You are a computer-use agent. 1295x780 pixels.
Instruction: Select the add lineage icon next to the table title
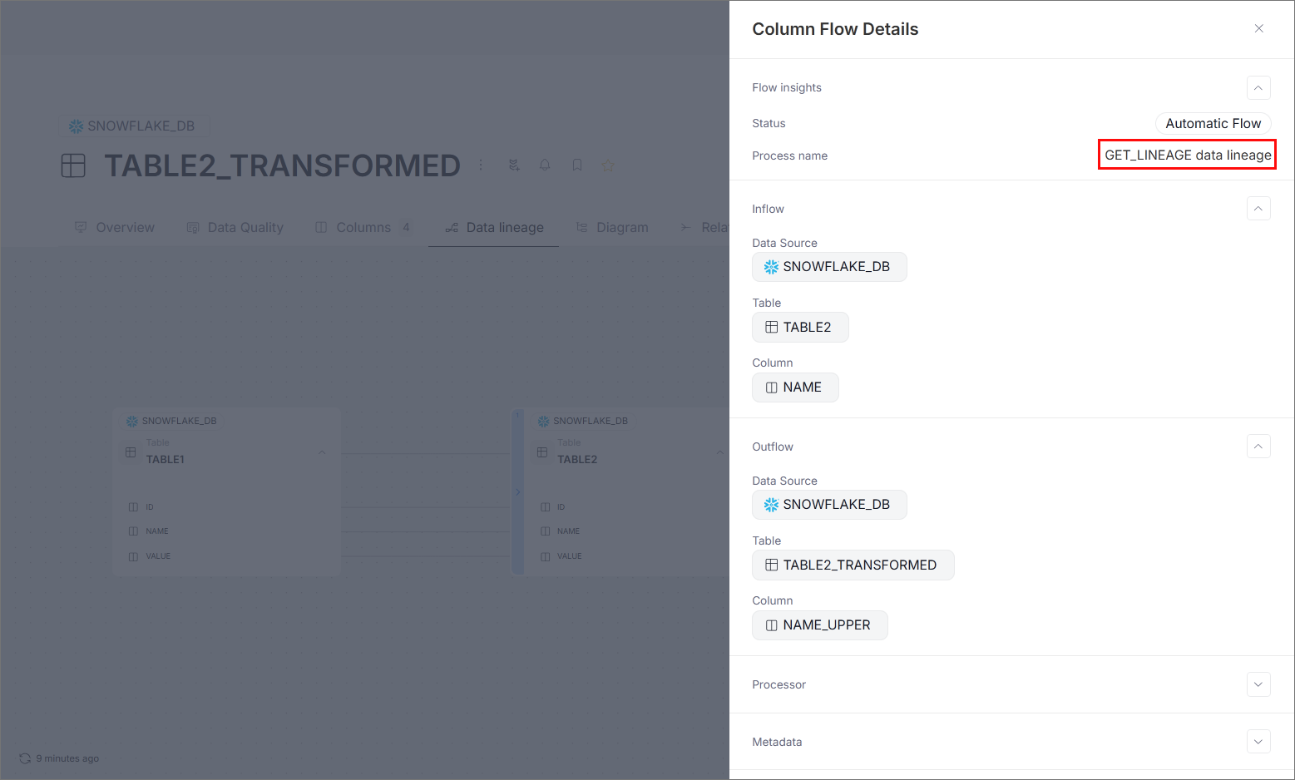(513, 165)
